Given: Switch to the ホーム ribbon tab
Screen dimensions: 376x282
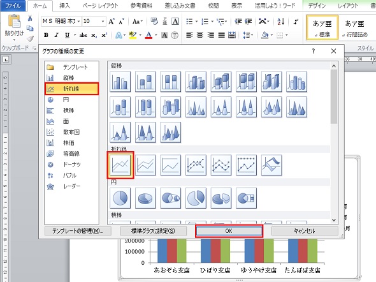Looking at the screenshot, I should click(40, 6).
